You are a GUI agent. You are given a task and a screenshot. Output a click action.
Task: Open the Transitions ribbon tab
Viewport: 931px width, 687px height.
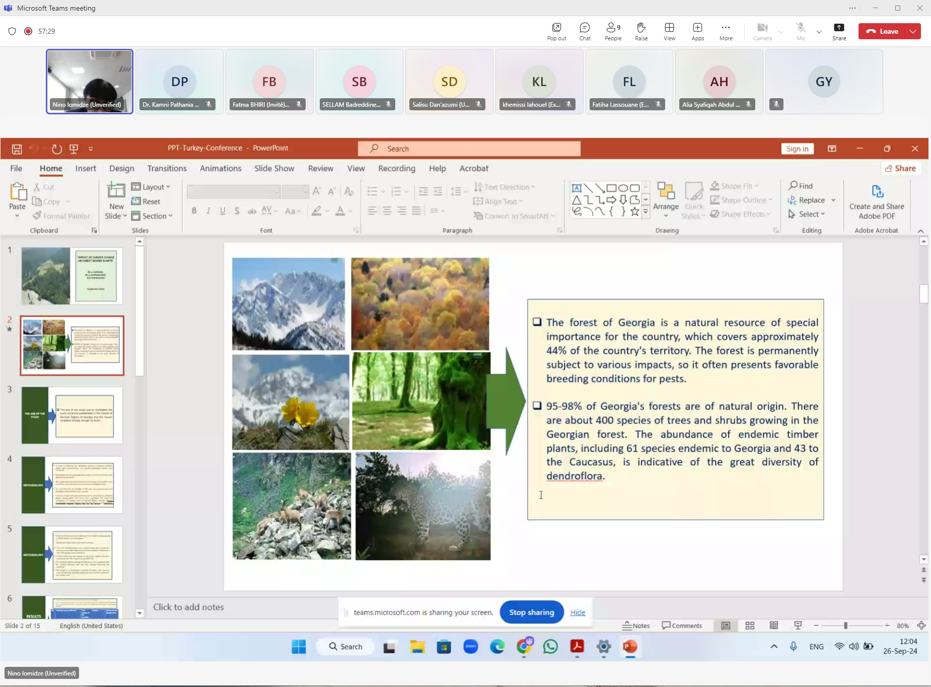[x=167, y=168]
